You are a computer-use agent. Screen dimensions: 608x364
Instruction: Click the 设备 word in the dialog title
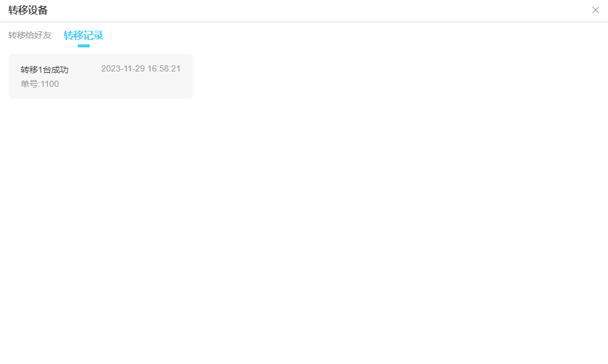pyautogui.click(x=38, y=10)
